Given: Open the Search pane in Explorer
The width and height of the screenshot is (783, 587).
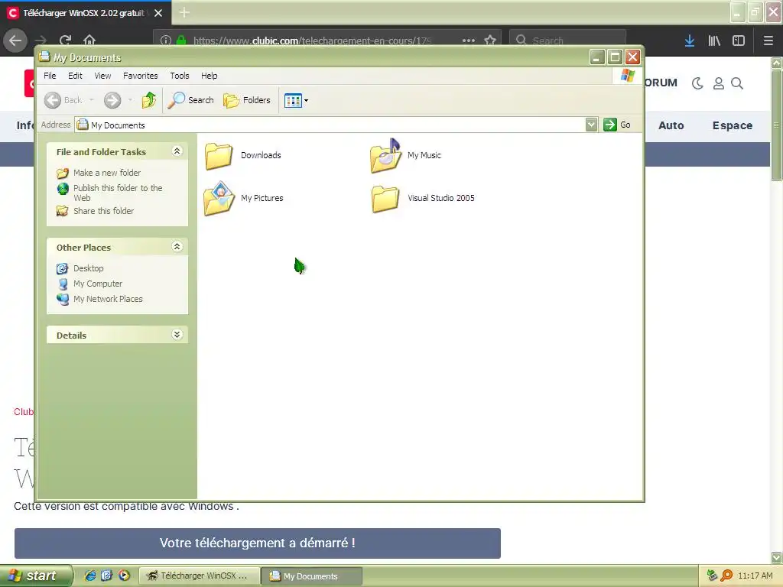Looking at the screenshot, I should click(x=190, y=100).
